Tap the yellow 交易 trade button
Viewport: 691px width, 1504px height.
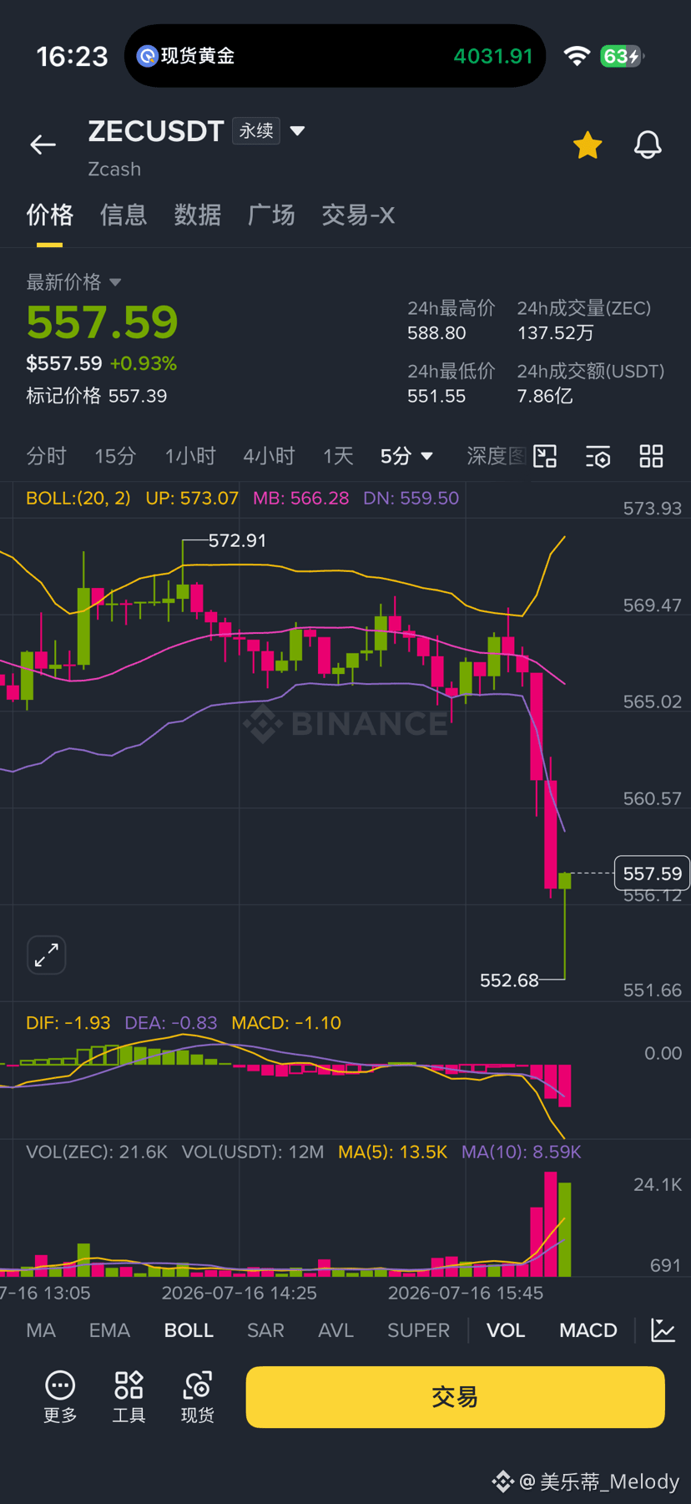coord(455,1397)
